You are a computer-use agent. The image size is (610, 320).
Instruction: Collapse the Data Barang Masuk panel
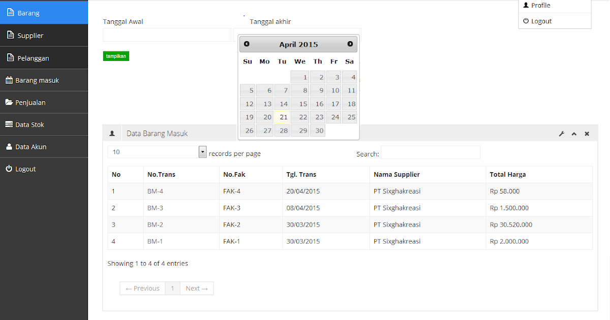[574, 134]
